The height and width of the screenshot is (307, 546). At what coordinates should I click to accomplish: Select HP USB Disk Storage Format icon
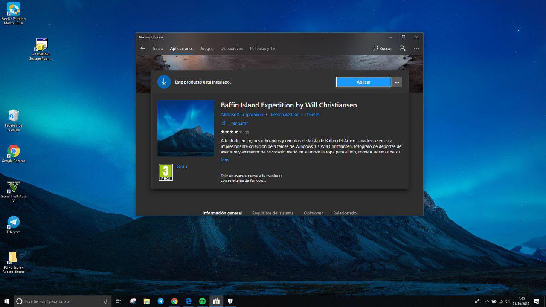click(41, 49)
